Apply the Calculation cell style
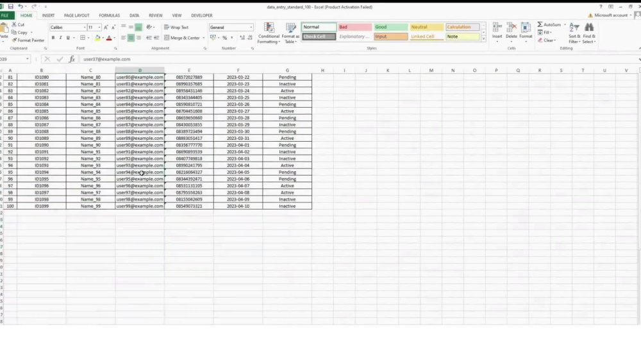641x361 pixels. 462,27
